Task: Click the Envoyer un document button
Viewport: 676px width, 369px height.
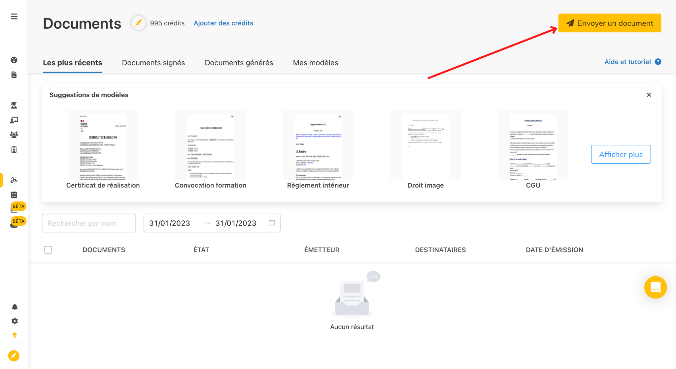Action: (x=610, y=23)
